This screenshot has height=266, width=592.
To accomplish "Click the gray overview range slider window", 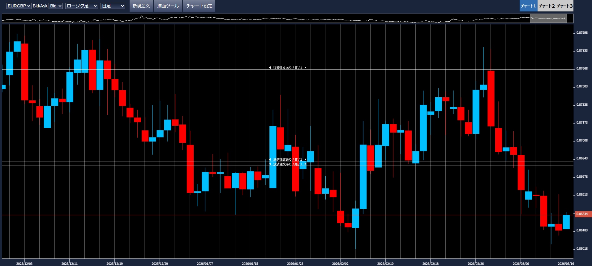I will click(548, 18).
